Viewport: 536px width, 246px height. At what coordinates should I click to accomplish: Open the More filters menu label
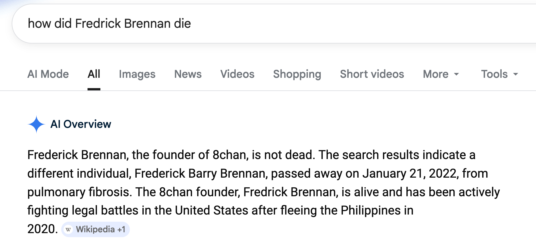[x=435, y=74]
